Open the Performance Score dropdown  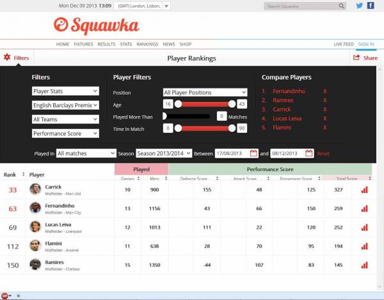click(x=65, y=133)
